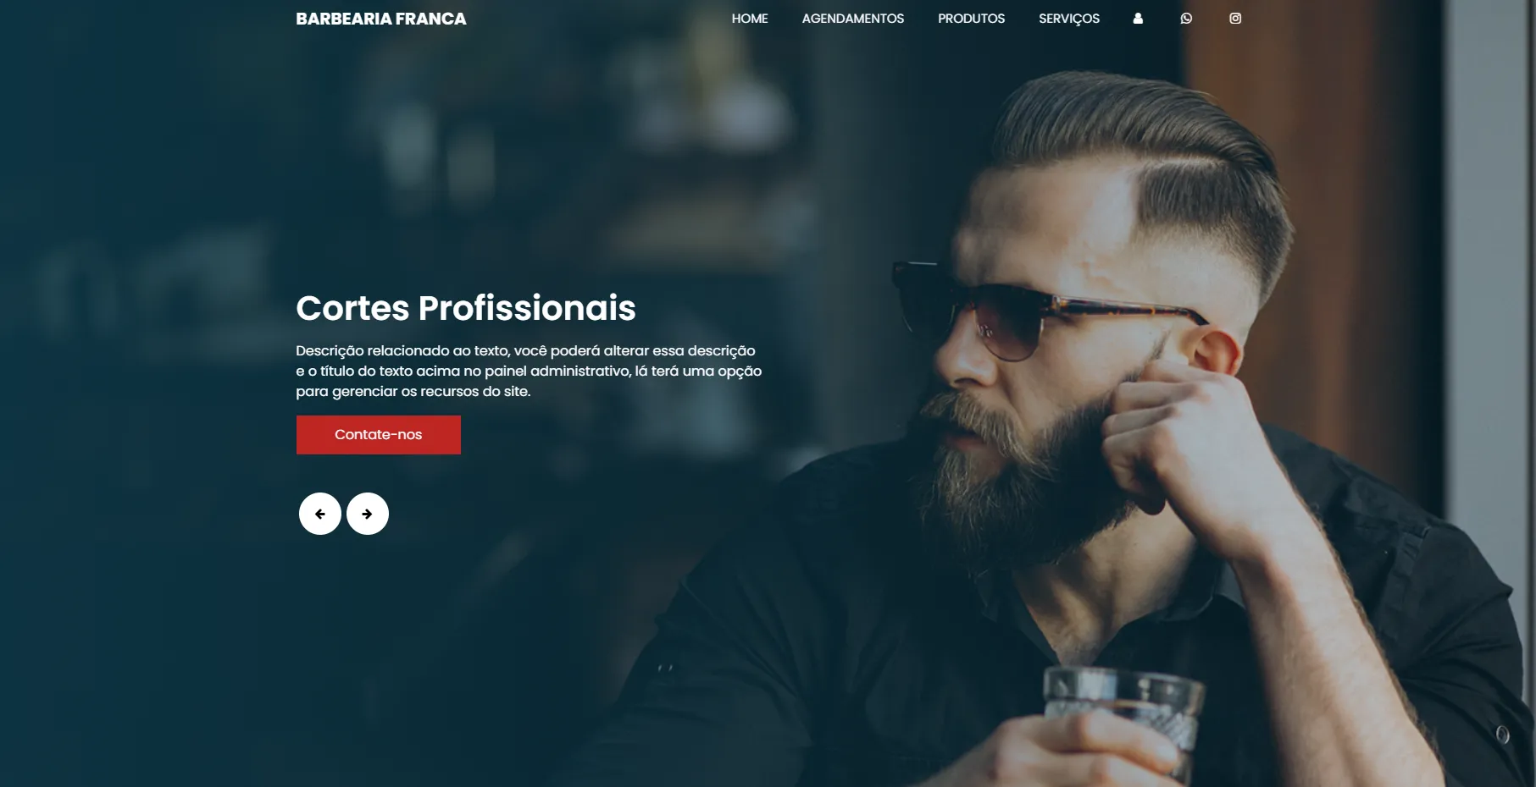1536x787 pixels.
Task: Navigate to the HOME menu item
Action: point(750,19)
